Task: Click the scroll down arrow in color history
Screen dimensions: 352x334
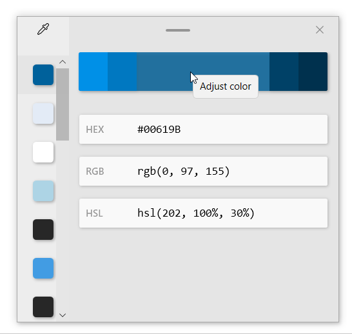Action: [63, 315]
